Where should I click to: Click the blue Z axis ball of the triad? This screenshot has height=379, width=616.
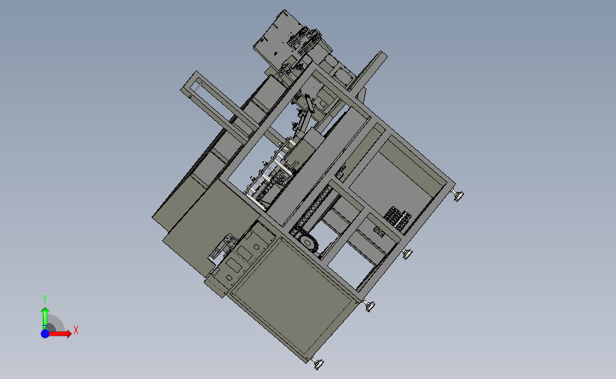(x=45, y=333)
